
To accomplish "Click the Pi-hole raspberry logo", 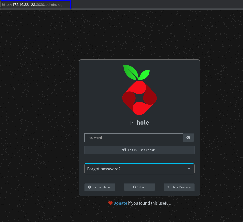I will (139, 90).
